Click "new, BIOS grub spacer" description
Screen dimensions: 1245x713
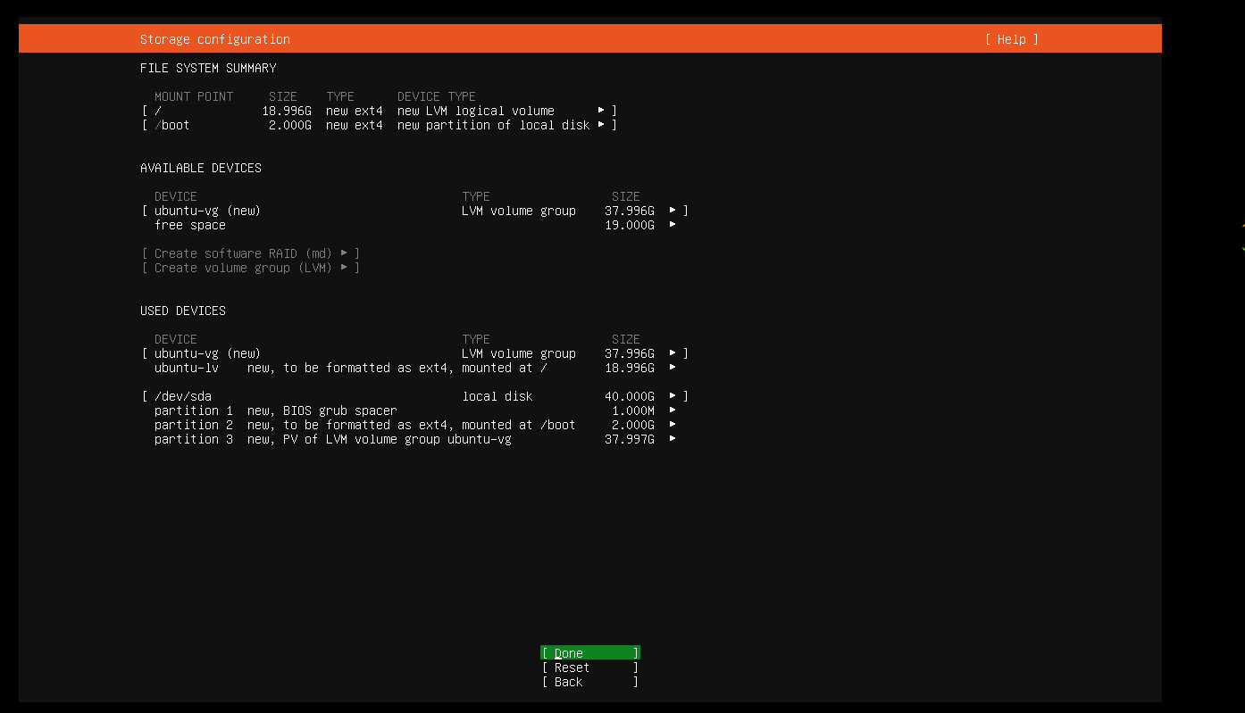pyautogui.click(x=322, y=410)
